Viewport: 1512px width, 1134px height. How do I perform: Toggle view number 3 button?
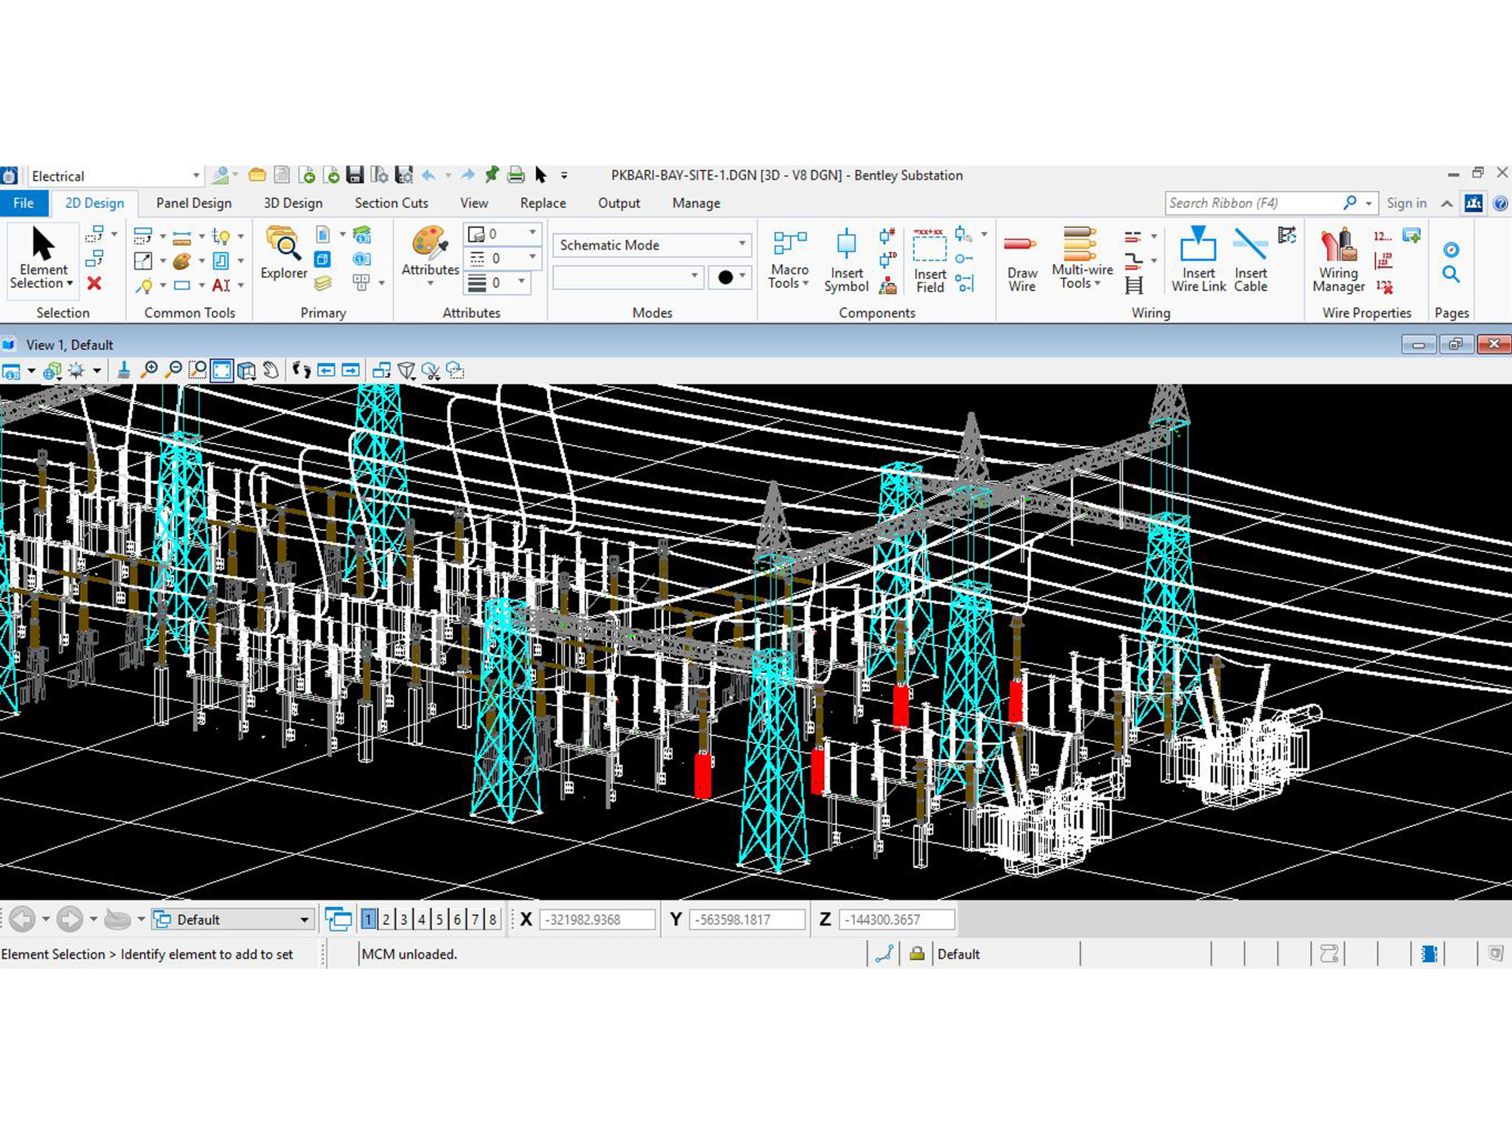(404, 919)
